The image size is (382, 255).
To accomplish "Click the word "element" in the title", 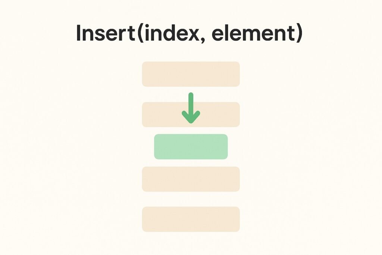I will pyautogui.click(x=253, y=33).
